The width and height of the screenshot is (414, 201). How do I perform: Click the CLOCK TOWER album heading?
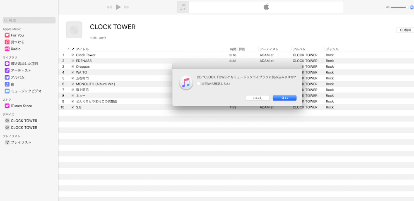click(x=113, y=27)
